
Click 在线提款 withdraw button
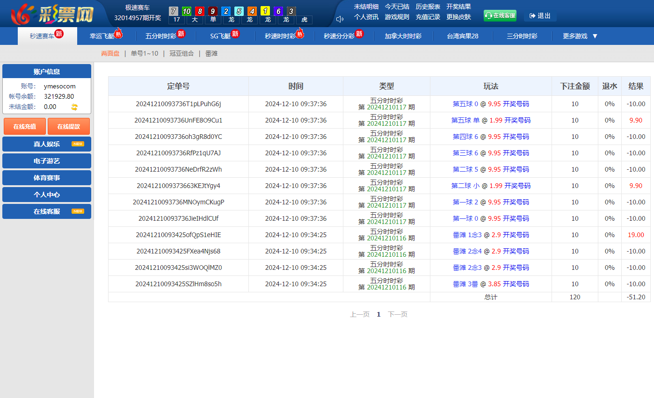click(69, 126)
